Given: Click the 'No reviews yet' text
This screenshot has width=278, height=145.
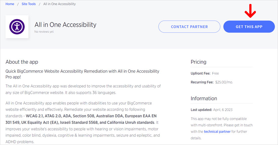Looking at the screenshot, I should (x=44, y=32).
